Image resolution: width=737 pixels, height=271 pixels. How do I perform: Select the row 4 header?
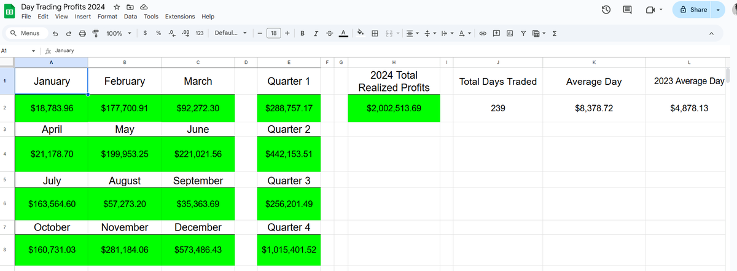(4, 154)
